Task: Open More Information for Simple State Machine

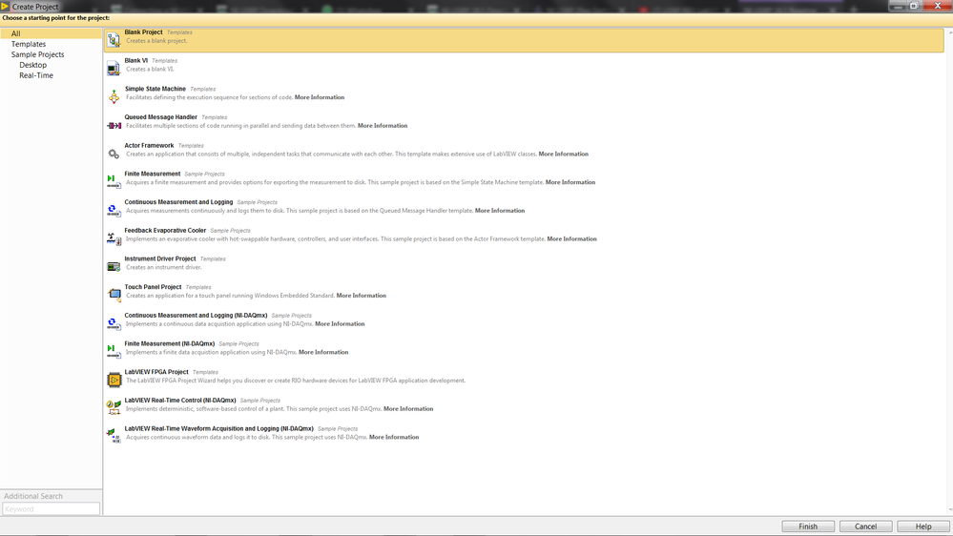Action: [320, 97]
